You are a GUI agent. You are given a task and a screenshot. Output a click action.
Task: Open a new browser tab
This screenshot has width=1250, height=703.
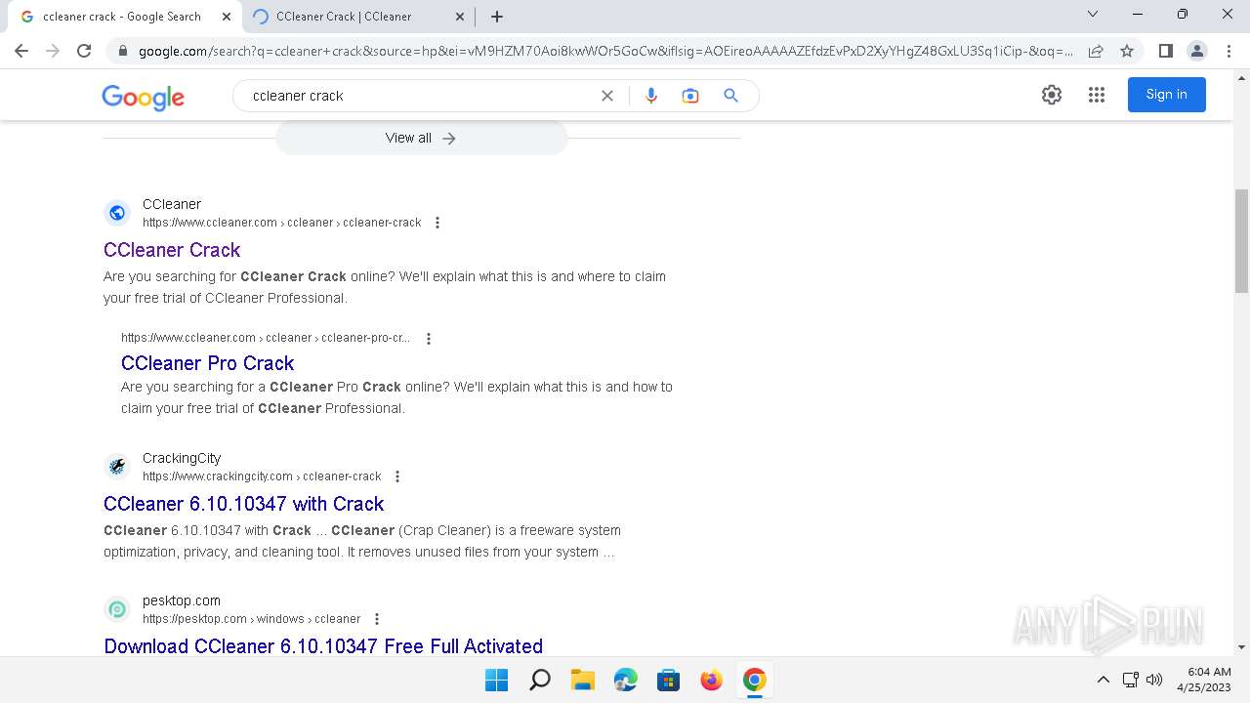[497, 17]
